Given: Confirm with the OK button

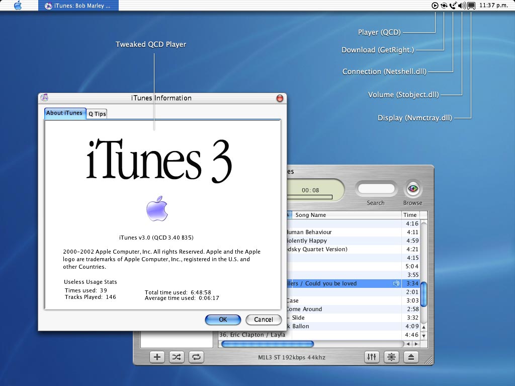Looking at the screenshot, I should [x=223, y=320].
